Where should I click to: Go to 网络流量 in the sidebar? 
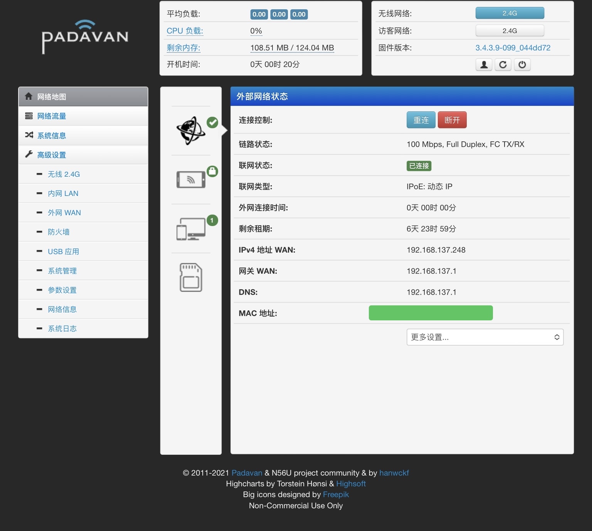[52, 116]
